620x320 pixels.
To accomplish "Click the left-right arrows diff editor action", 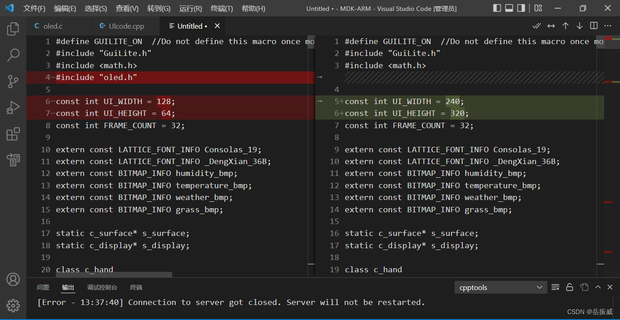I will [x=551, y=26].
